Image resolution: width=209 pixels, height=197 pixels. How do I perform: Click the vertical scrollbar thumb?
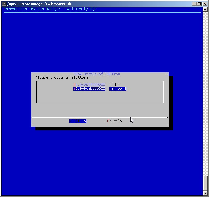coord(205,183)
